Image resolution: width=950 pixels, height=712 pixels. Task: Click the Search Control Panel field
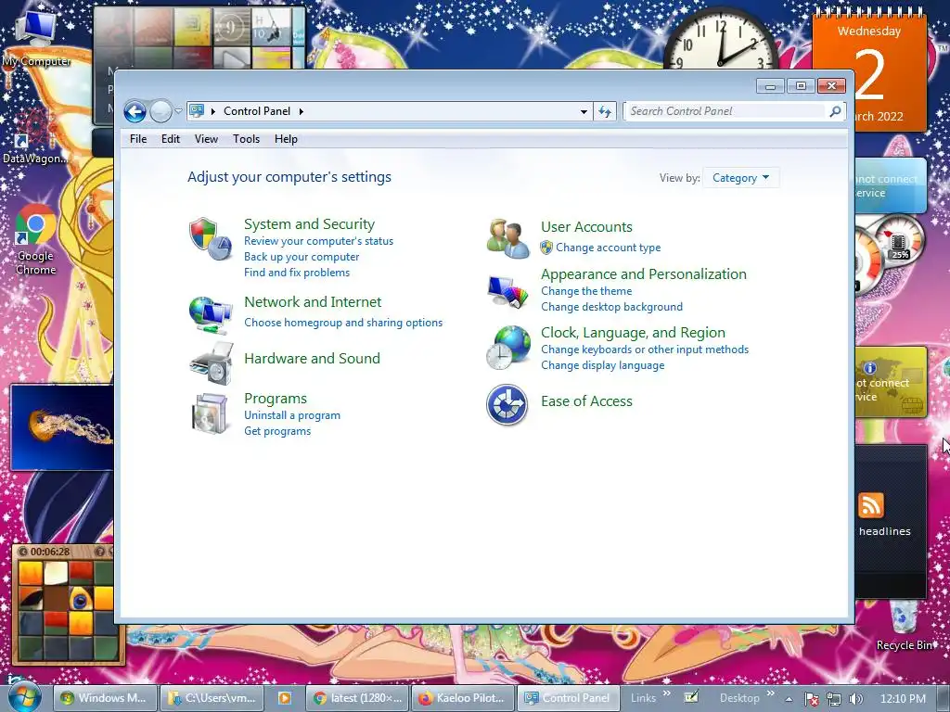pos(725,111)
